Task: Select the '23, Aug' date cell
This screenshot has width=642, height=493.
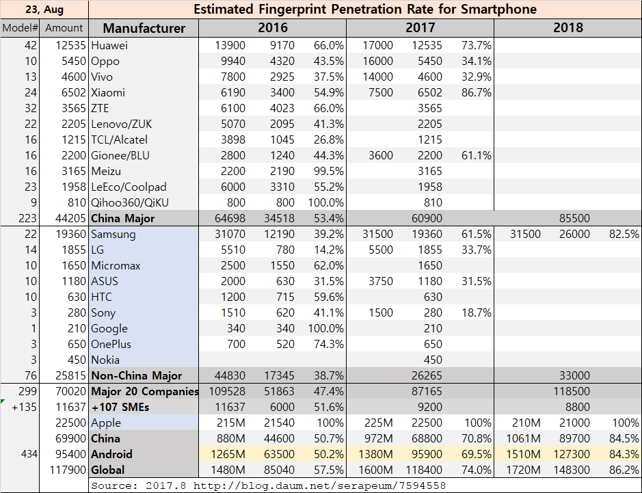Action: [x=44, y=10]
